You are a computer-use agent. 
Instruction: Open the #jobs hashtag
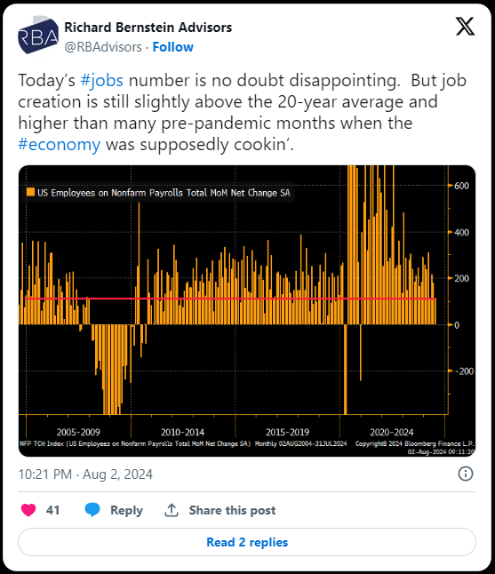pyautogui.click(x=102, y=80)
